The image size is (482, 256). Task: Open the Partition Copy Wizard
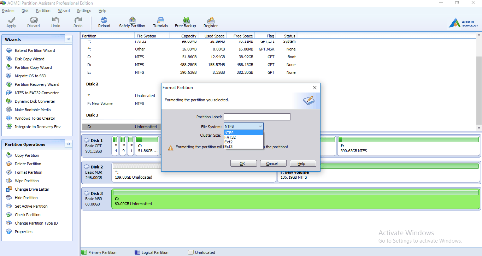pyautogui.click(x=29, y=67)
